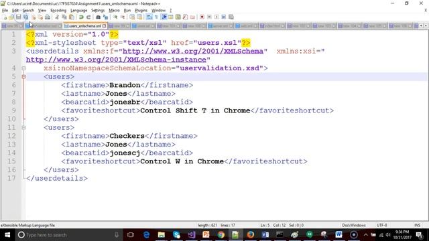Open the Encoding menu
Viewport: 429px width, 241px height.
click(x=58, y=11)
